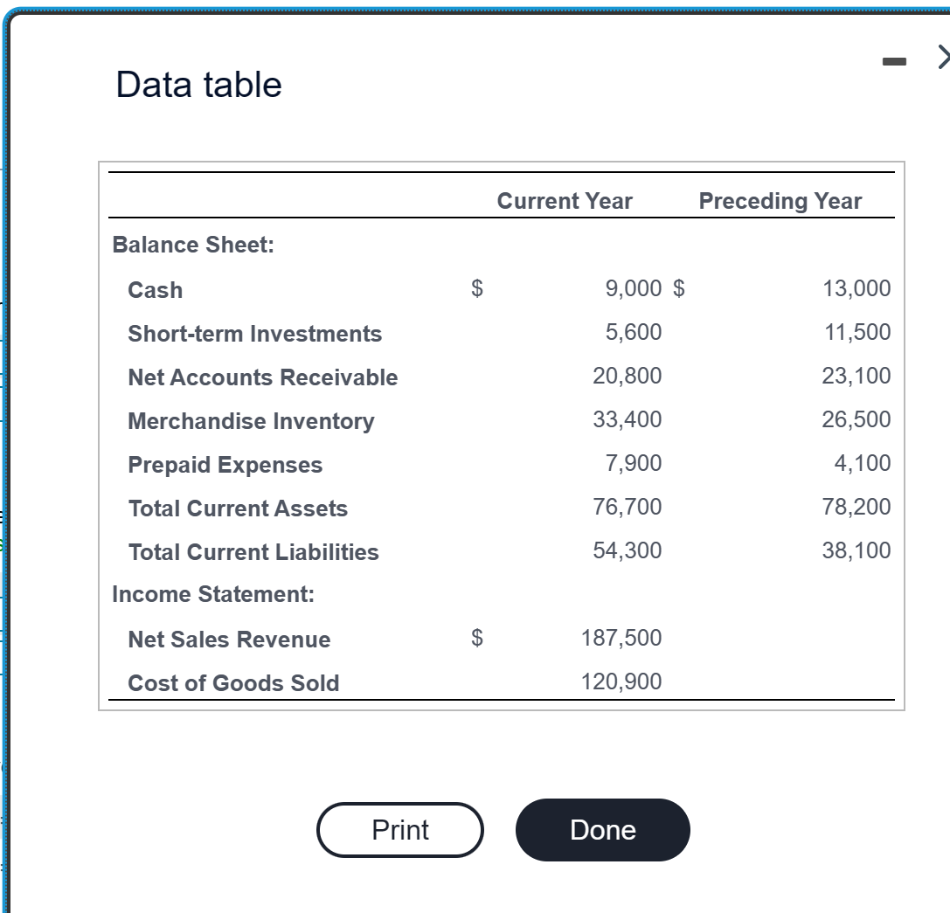Click the Short-term Investments row label

coord(254,334)
